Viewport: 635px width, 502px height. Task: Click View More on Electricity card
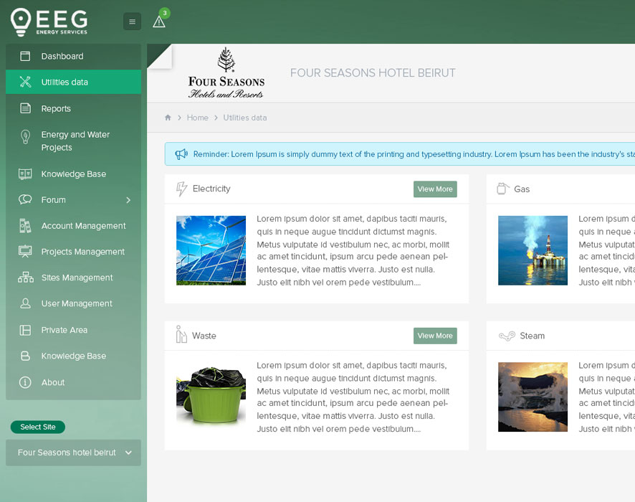[435, 189]
